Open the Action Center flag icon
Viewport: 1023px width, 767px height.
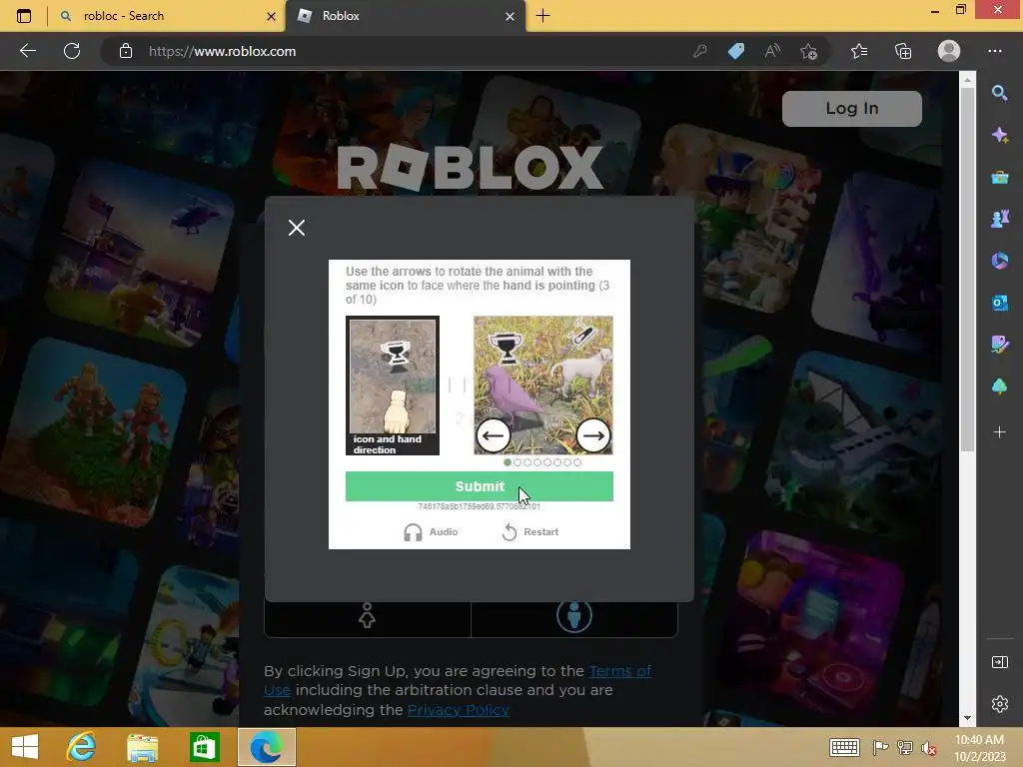(x=879, y=747)
